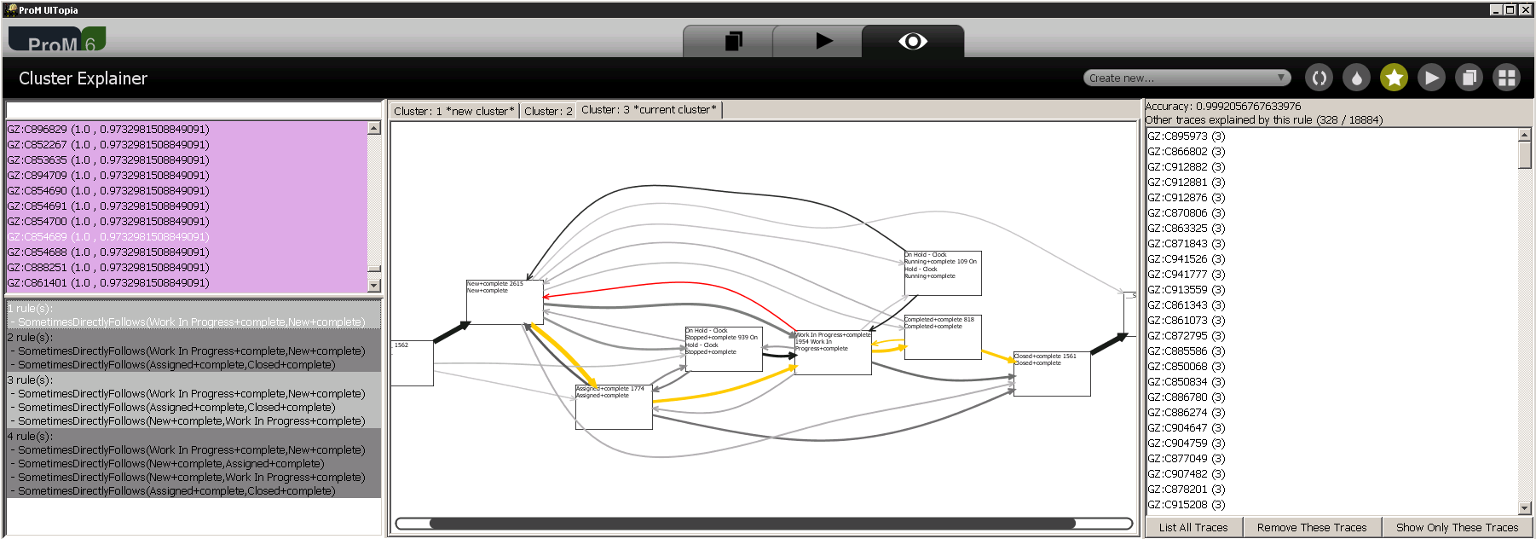Select the '4 rule(s):' rule group
This screenshot has height=539, width=1536.
193,463
